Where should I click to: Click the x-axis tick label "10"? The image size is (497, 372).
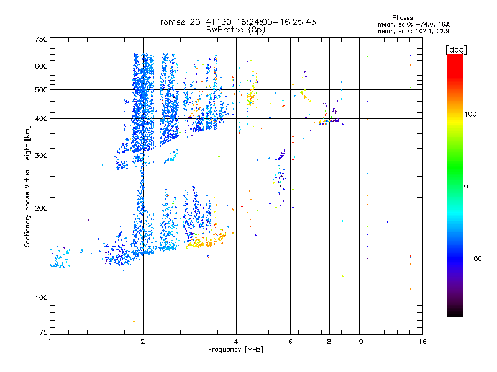pos(359,342)
